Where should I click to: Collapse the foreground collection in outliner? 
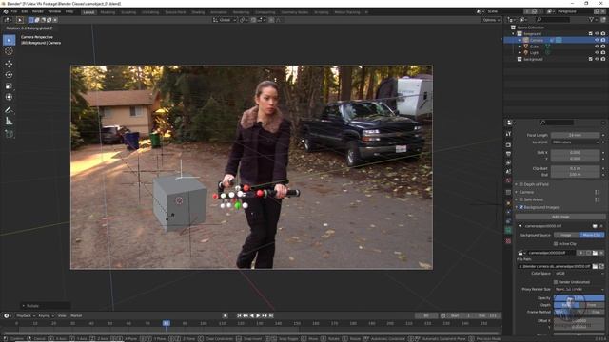tap(514, 34)
